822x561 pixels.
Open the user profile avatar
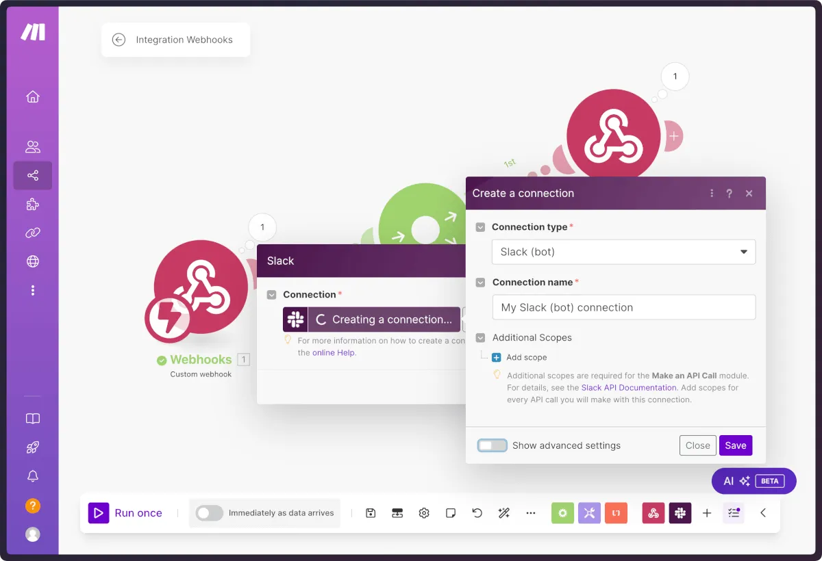33,534
